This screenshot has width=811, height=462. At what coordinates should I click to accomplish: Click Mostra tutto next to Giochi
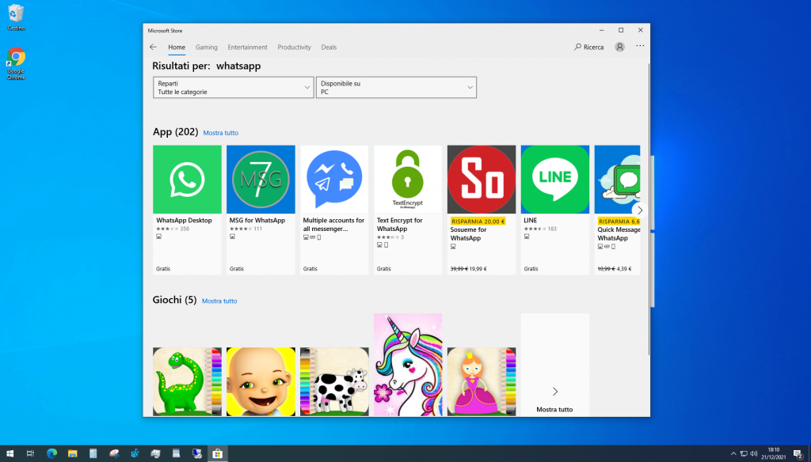coord(219,301)
